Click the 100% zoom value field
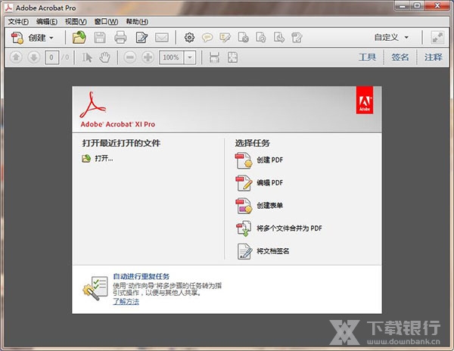Screen dimensions: 454x351 click(172, 57)
